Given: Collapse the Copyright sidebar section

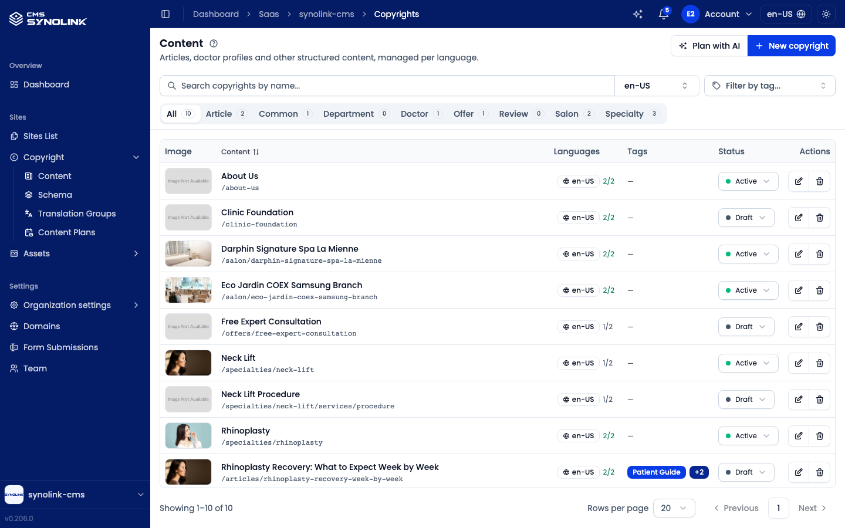Looking at the screenshot, I should [75, 157].
